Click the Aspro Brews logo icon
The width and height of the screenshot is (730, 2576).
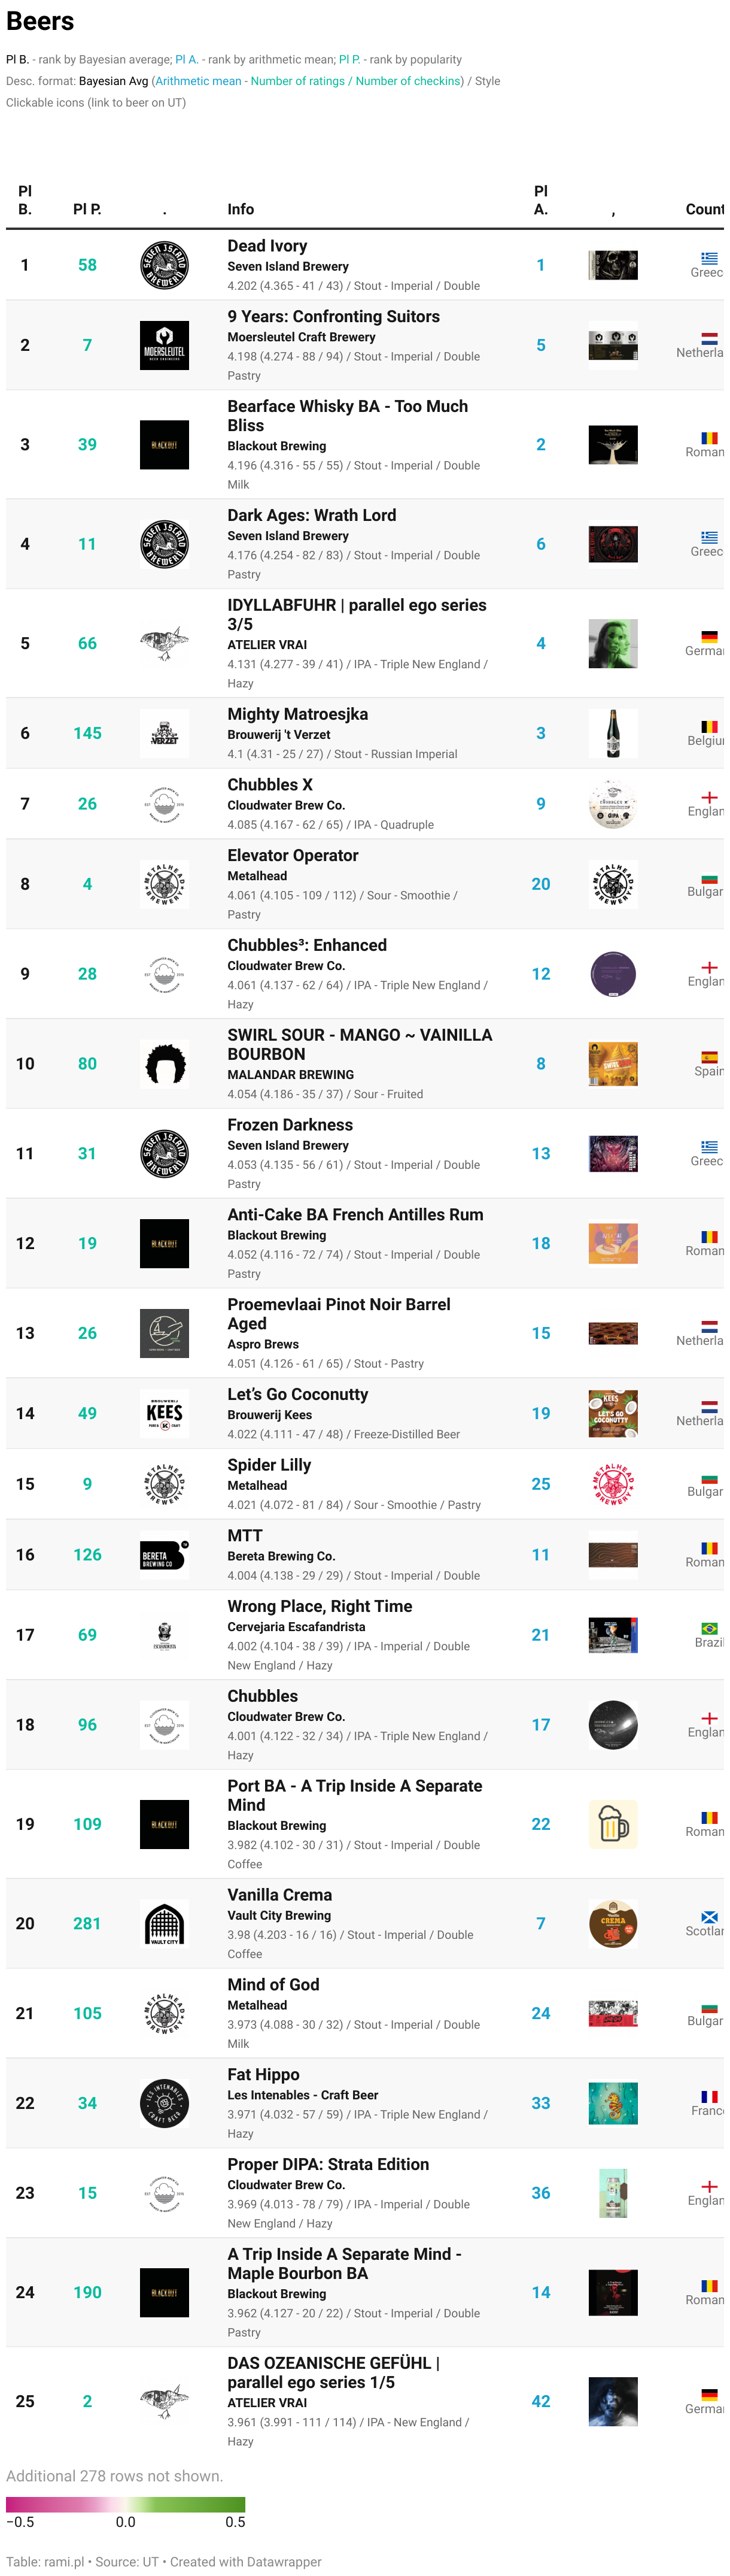click(x=164, y=1333)
